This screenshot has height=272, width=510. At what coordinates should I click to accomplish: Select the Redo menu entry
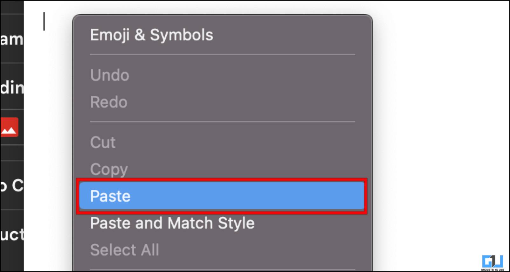pyautogui.click(x=109, y=102)
